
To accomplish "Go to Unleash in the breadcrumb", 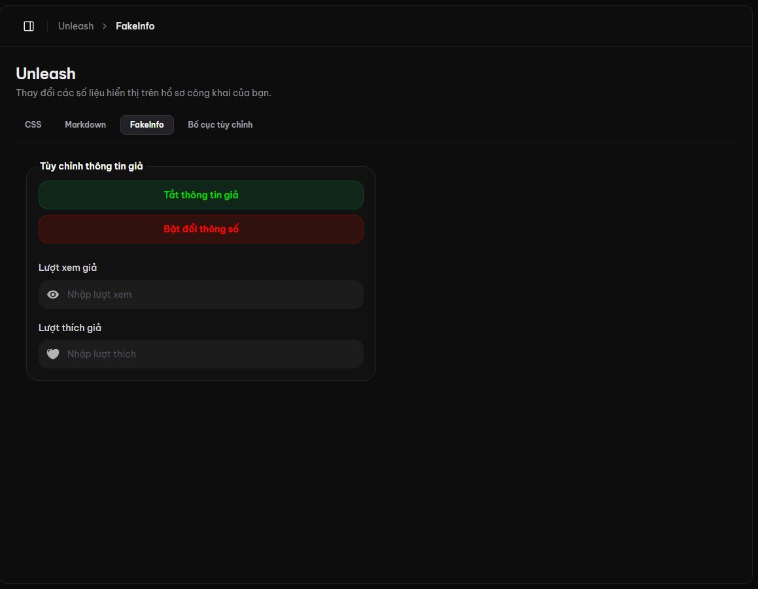I will [x=76, y=26].
